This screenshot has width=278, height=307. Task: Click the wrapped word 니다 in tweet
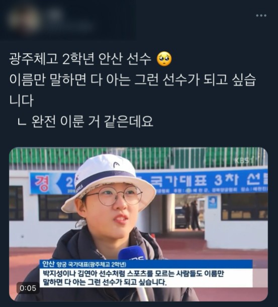pyautogui.click(x=21, y=100)
